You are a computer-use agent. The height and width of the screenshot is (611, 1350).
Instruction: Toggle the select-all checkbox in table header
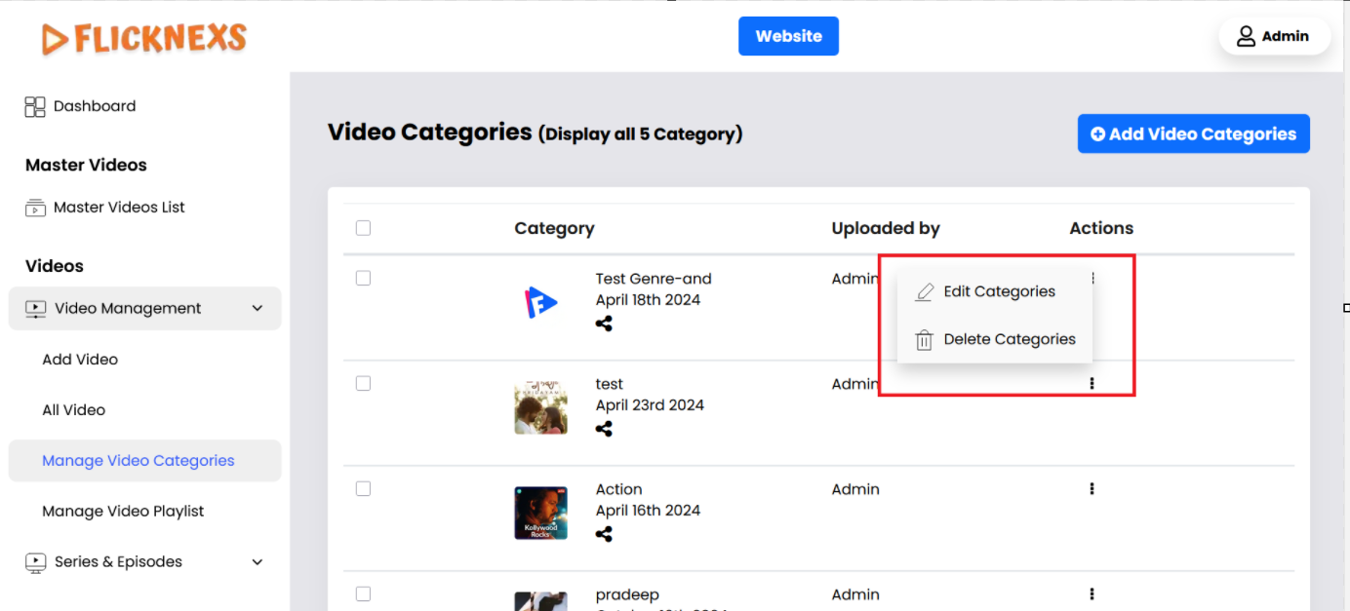363,228
